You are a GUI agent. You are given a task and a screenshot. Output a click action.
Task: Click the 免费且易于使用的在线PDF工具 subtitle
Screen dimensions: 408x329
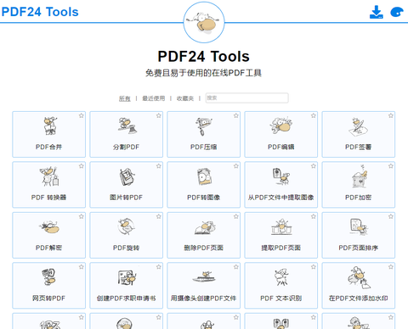coord(203,73)
